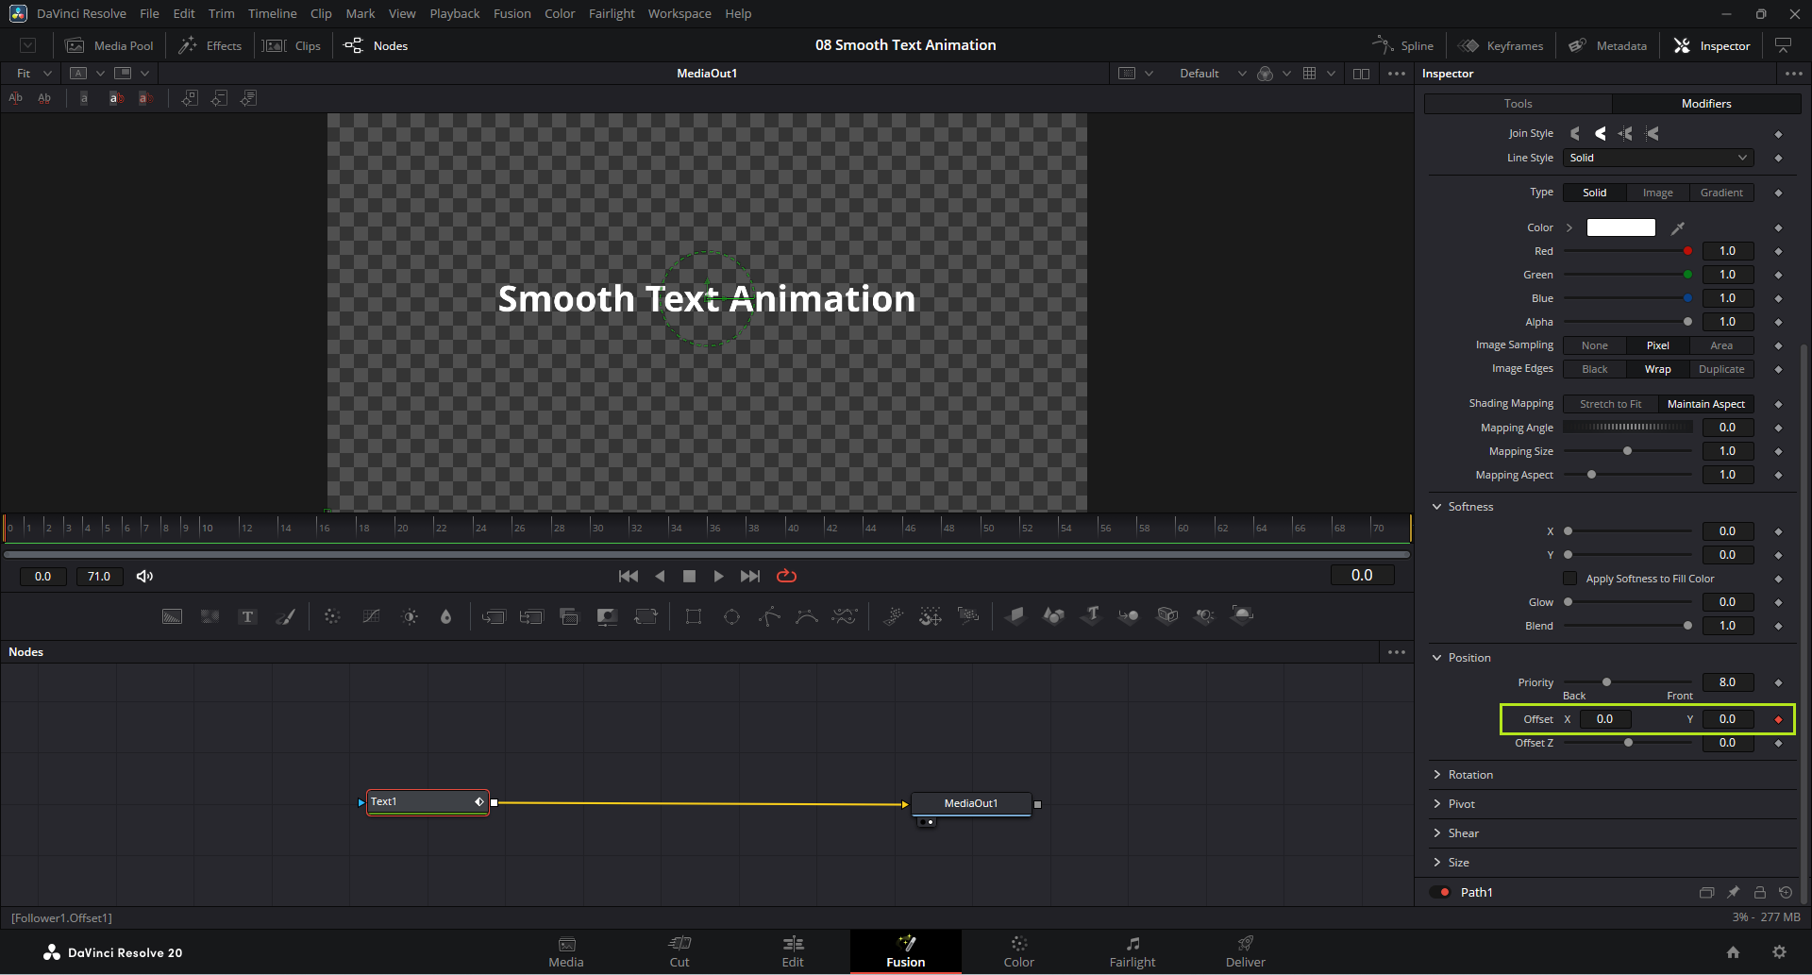Click the white Color swatch
This screenshot has width=1812, height=975.
coord(1620,227)
